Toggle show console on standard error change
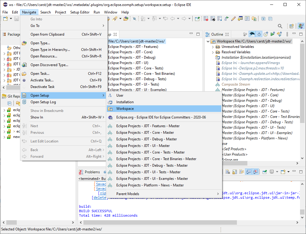The width and height of the screenshot is (306, 234). (255, 172)
